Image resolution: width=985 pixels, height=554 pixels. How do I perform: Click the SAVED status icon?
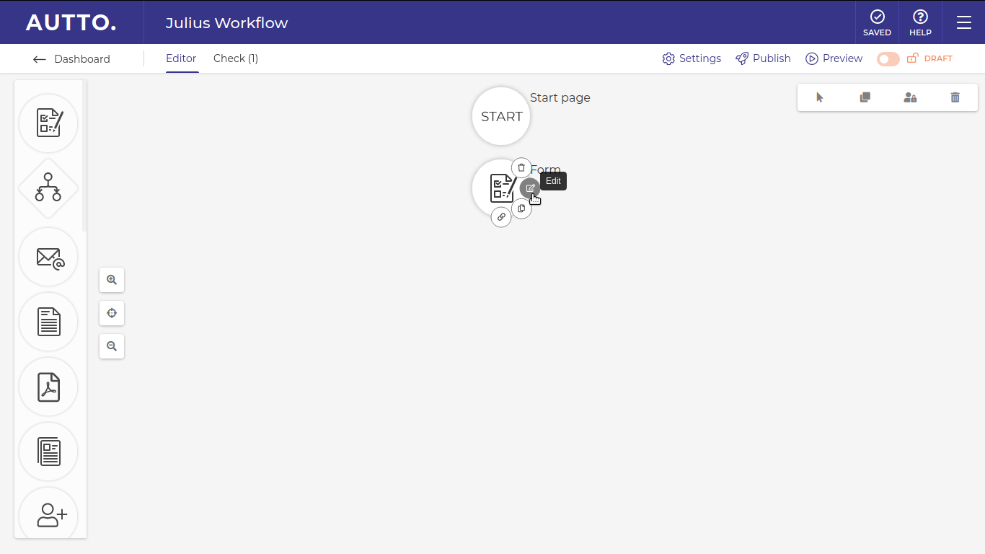pyautogui.click(x=877, y=22)
